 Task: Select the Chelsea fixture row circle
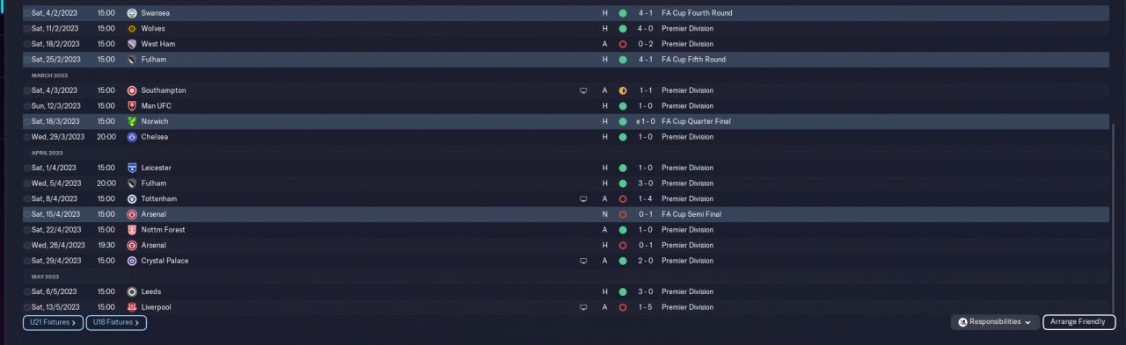pyautogui.click(x=26, y=137)
